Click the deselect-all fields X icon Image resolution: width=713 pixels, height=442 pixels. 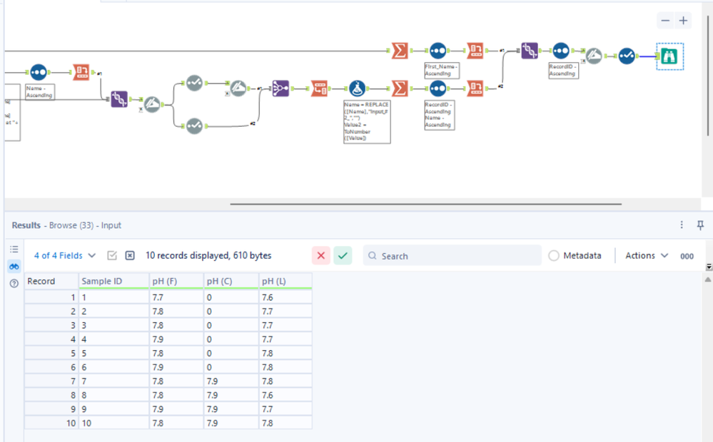130,256
